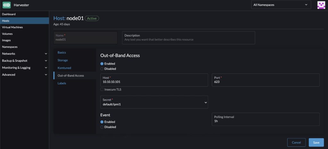Toggle the Insecure TLS checkbox
Viewport: 328px width, 149px height.
102,90
